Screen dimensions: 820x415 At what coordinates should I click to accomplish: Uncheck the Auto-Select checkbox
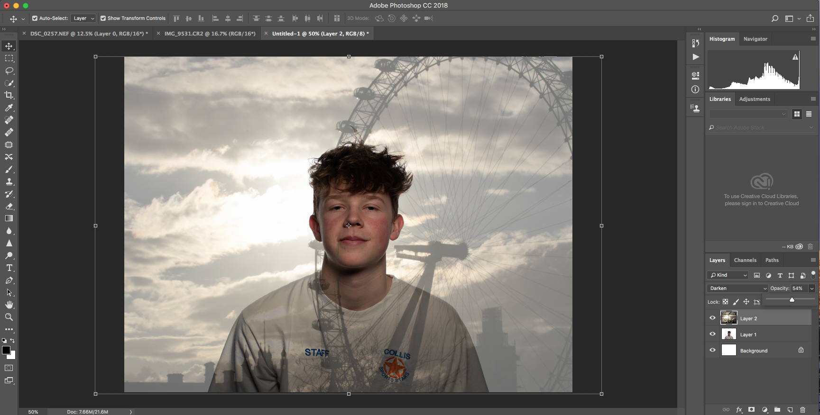coord(35,18)
